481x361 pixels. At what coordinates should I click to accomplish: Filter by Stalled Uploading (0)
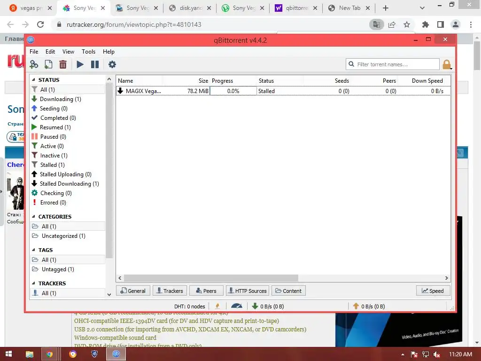(68, 174)
